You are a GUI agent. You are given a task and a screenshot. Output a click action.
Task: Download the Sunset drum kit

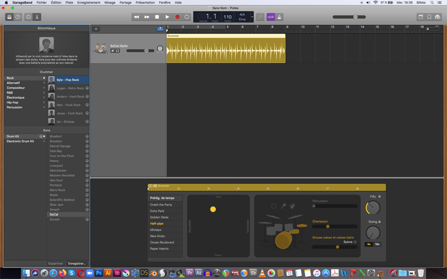(87, 219)
